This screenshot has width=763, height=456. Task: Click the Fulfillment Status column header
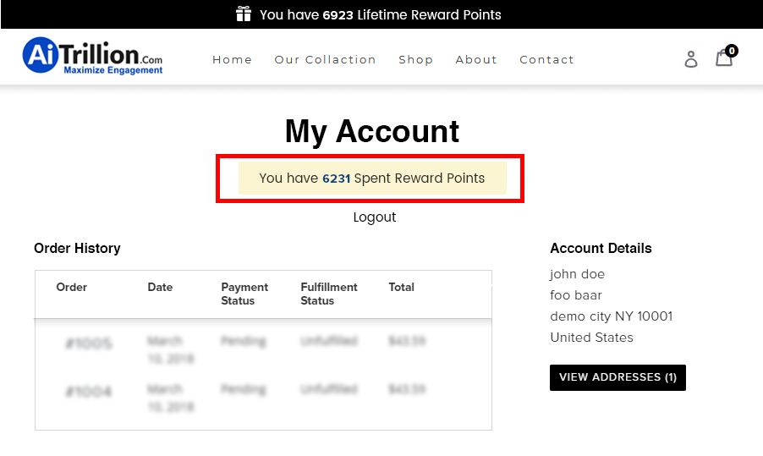tap(329, 294)
